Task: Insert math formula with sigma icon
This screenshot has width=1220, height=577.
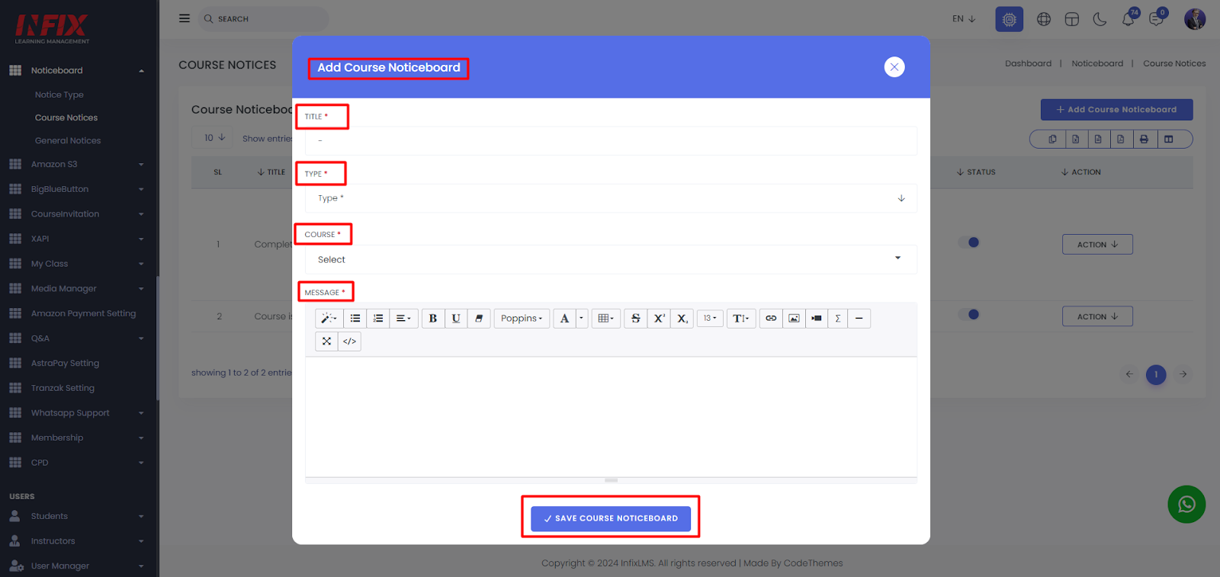Action: (x=838, y=319)
